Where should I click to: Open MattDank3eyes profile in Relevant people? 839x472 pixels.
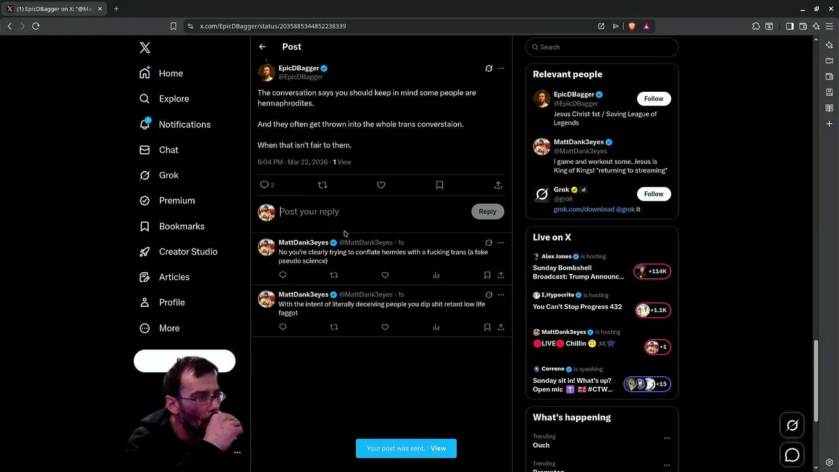(578, 142)
